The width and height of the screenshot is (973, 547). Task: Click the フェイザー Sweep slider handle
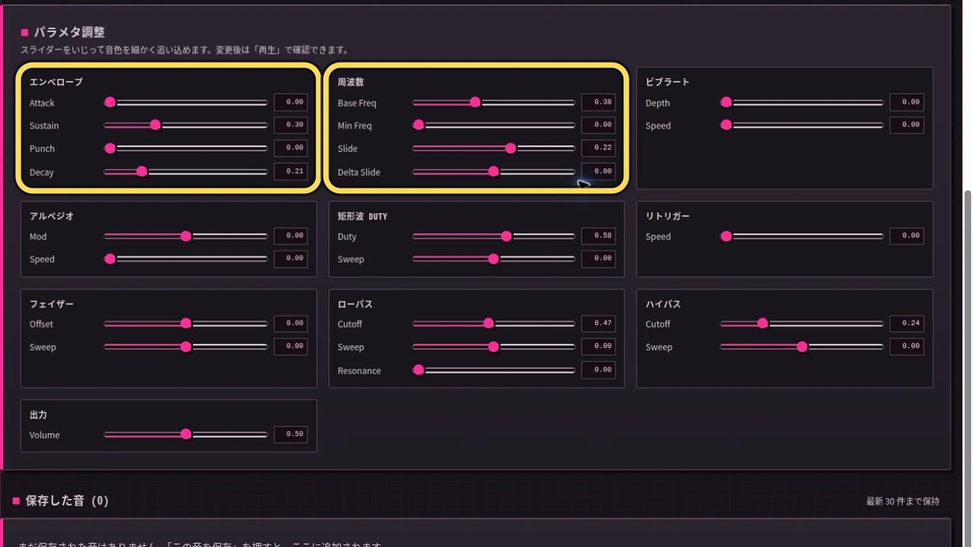click(x=186, y=346)
